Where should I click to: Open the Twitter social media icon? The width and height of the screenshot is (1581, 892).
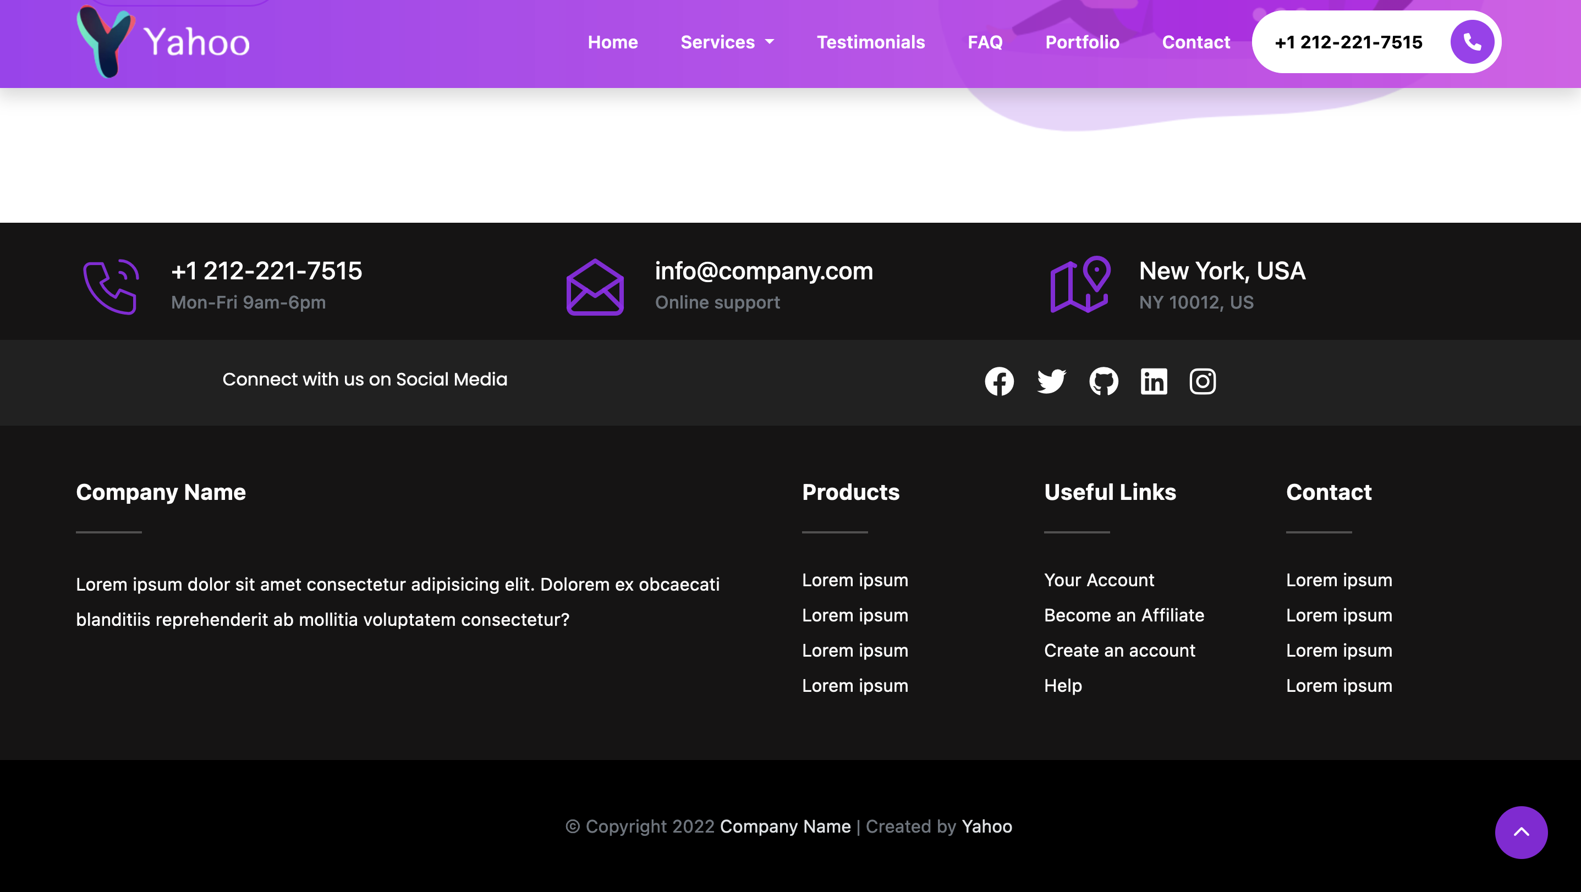1051,381
